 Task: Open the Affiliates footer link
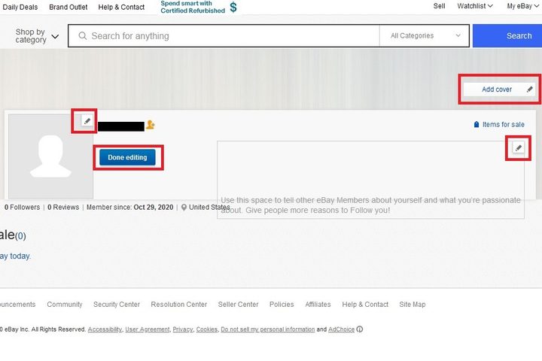(x=318, y=305)
